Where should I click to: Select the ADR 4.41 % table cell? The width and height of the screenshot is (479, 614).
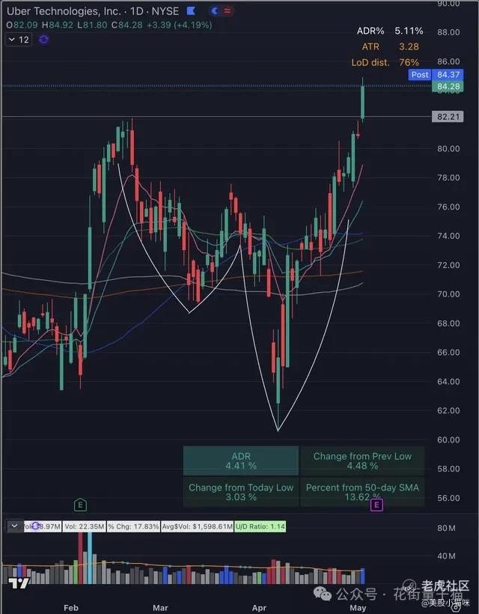click(241, 461)
